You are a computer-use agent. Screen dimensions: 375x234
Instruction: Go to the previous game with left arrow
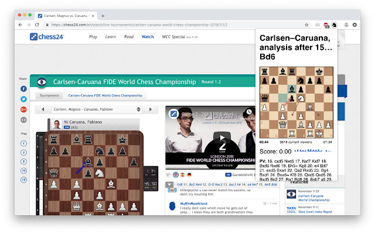tap(43, 109)
